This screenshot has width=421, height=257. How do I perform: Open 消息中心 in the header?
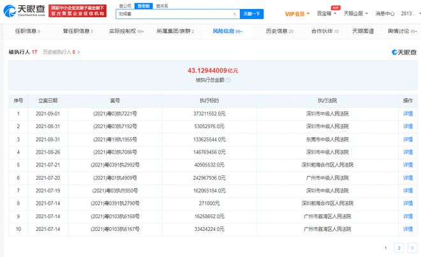tap(385, 13)
